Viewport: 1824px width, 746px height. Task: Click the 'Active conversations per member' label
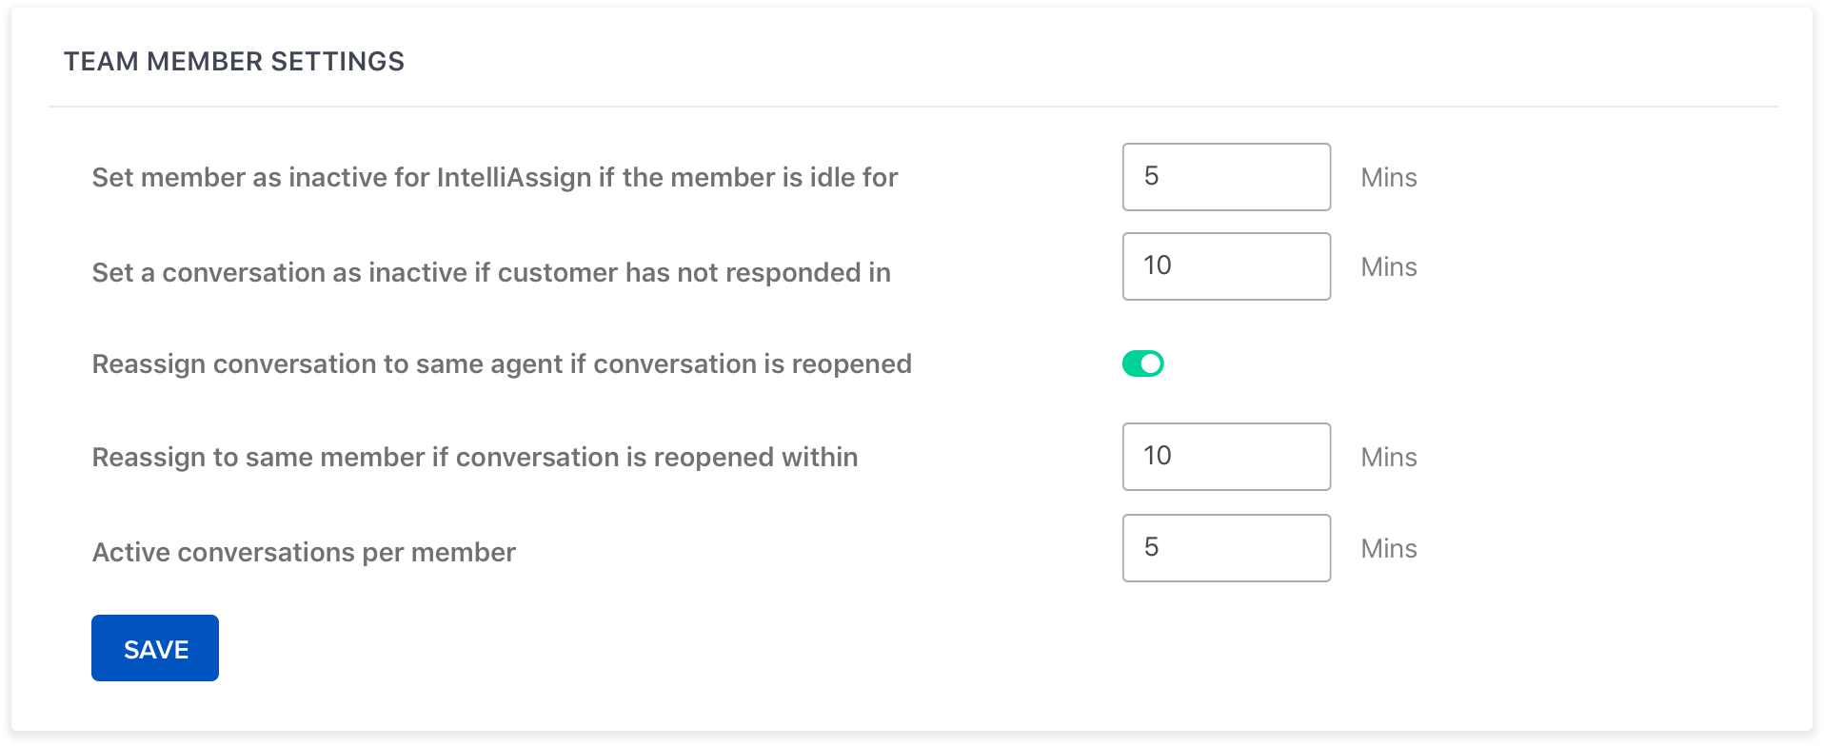click(x=304, y=553)
